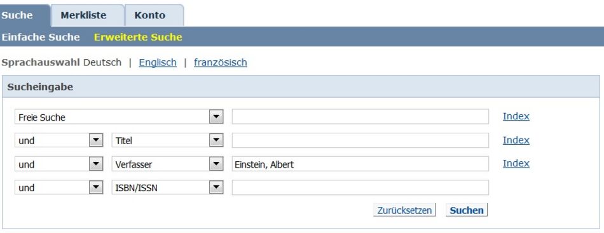Focus the Verfasser field containing Einstein, Albert
The height and width of the screenshot is (233, 604).
tap(360, 164)
